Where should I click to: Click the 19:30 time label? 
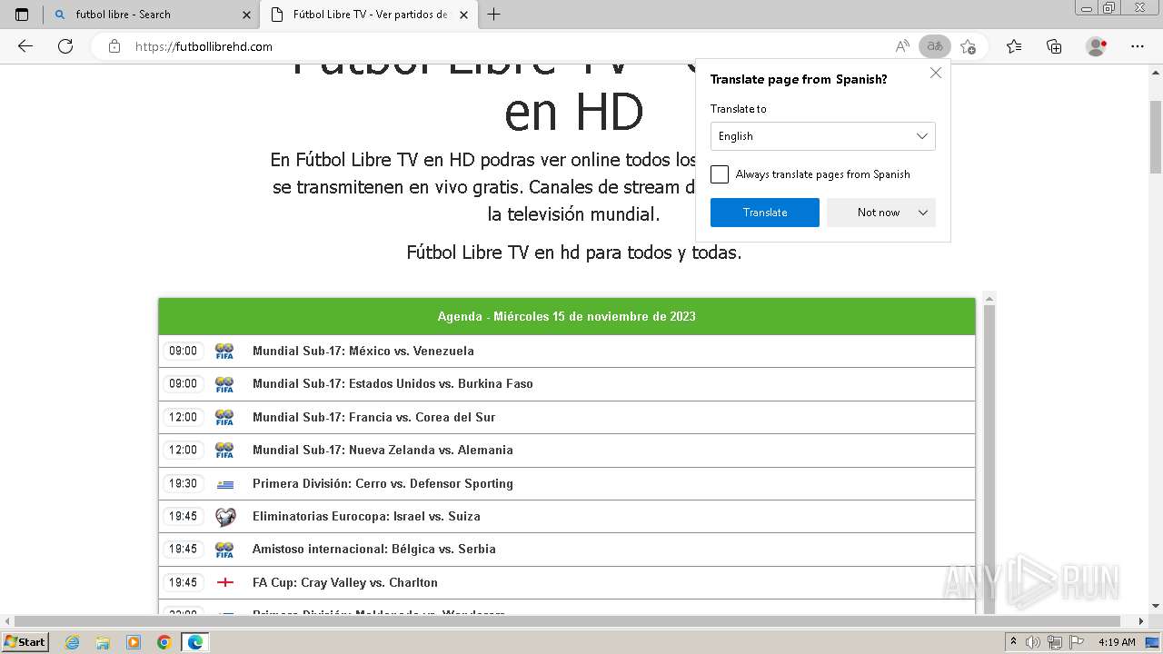pyautogui.click(x=183, y=483)
